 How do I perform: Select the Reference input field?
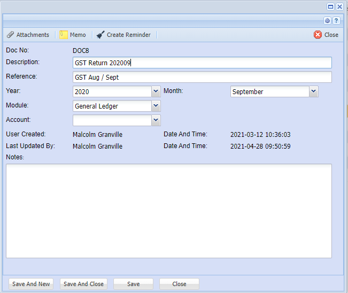[202, 77]
